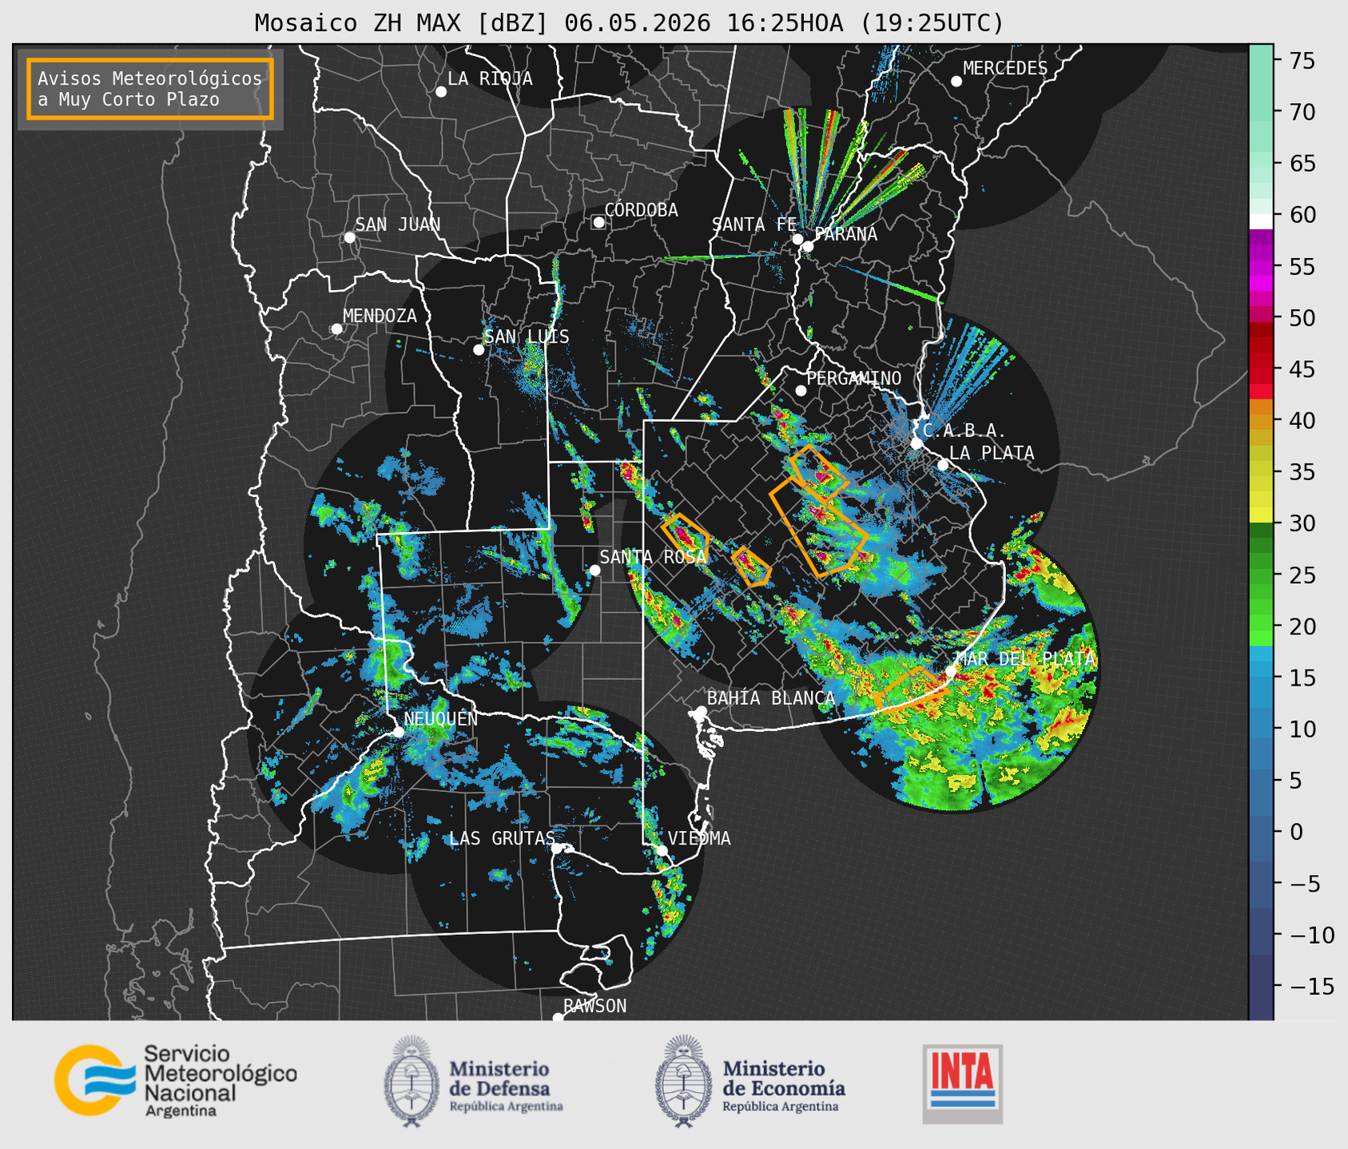1348x1149 pixels.
Task: Select the orange warning polygon near Mar del Plata
Action: pyautogui.click(x=907, y=688)
